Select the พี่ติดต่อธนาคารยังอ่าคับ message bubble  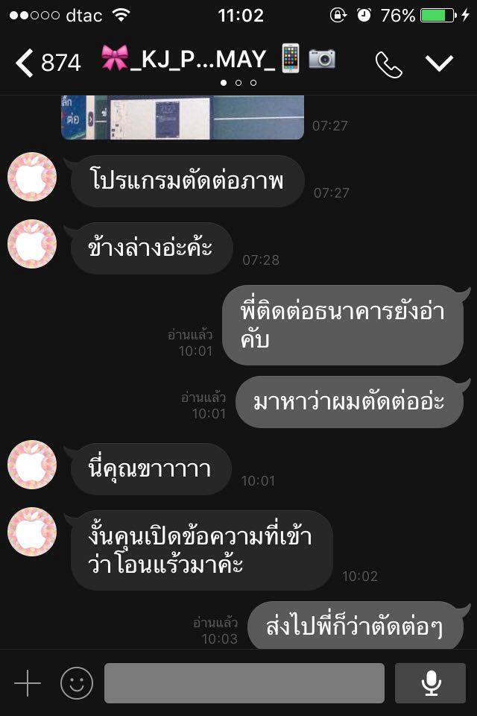pos(344,325)
